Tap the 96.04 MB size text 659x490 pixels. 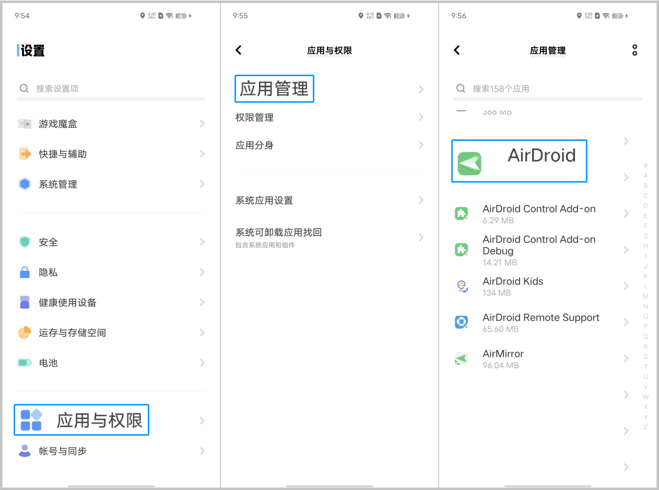501,365
